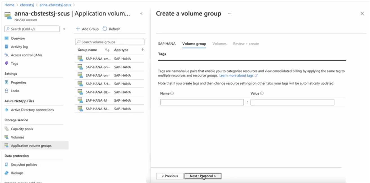Click the Refresh button
The image size is (370, 183).
click(x=112, y=29)
